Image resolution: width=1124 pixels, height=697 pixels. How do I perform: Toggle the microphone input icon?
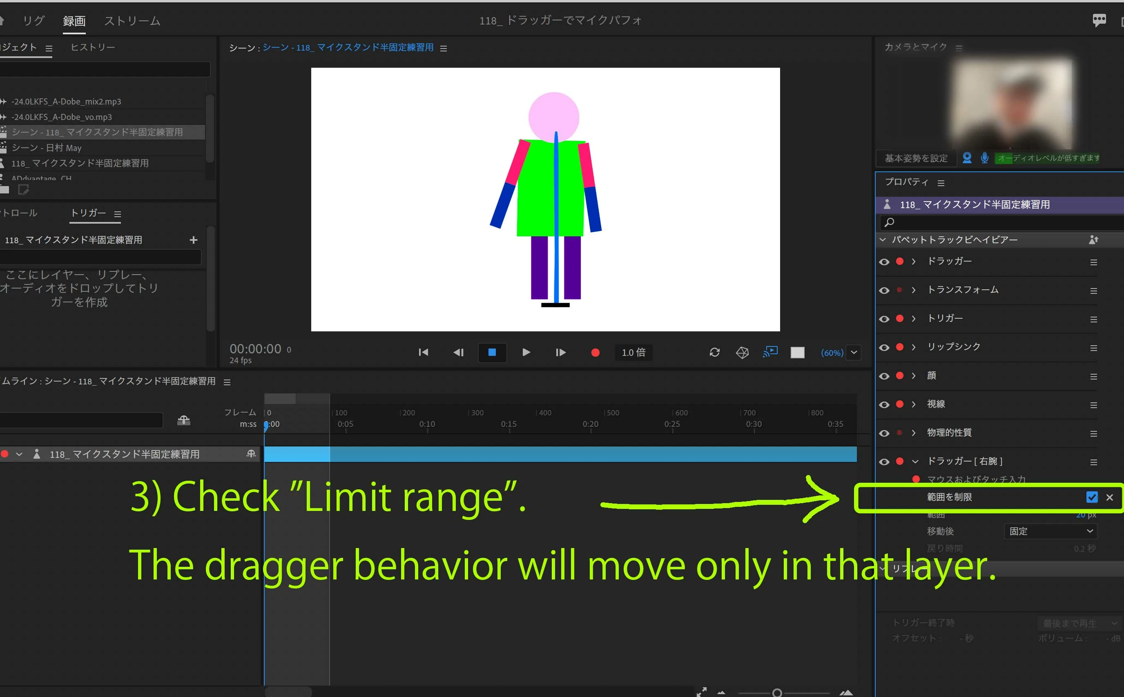(x=984, y=158)
